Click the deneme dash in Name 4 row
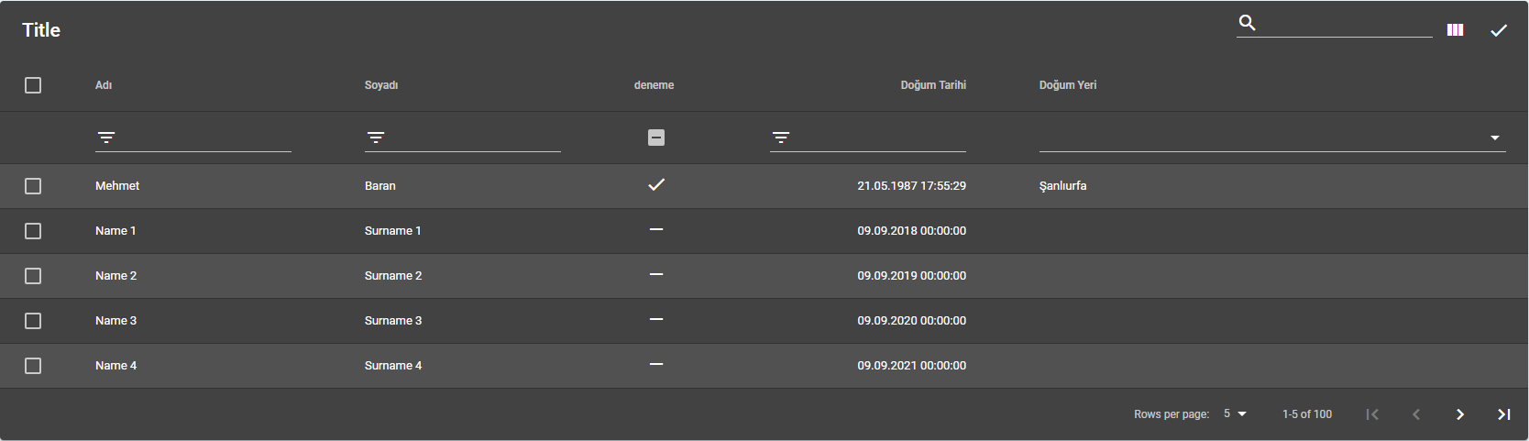Screen dimensions: 1529x441 tap(656, 364)
